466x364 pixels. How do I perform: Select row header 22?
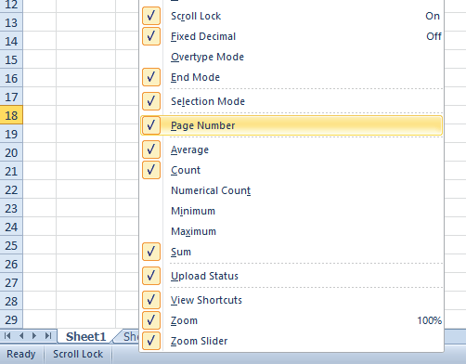coord(11,189)
